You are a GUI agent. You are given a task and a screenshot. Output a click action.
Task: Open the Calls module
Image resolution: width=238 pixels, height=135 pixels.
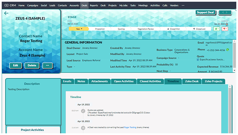165,5
